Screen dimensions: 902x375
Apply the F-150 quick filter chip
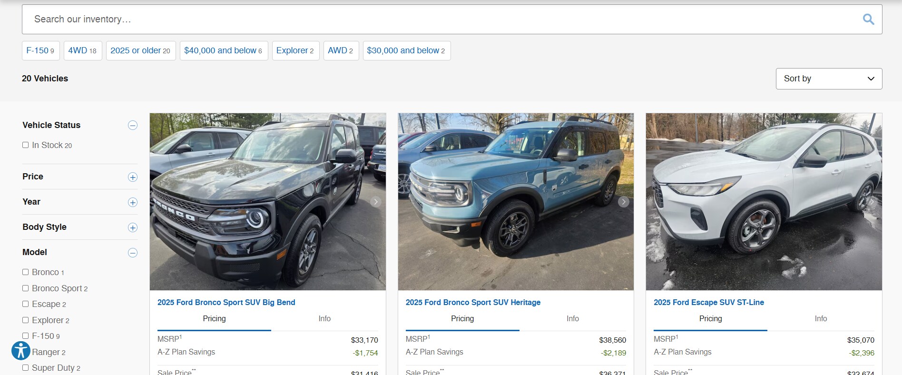pos(40,50)
